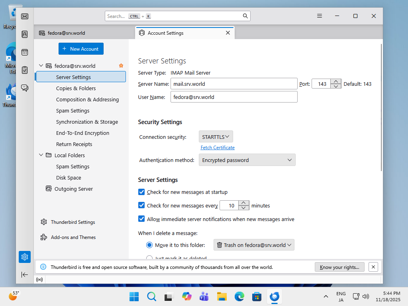The width and height of the screenshot is (408, 306).
Task: Open the Address Book icon
Action: click(25, 34)
